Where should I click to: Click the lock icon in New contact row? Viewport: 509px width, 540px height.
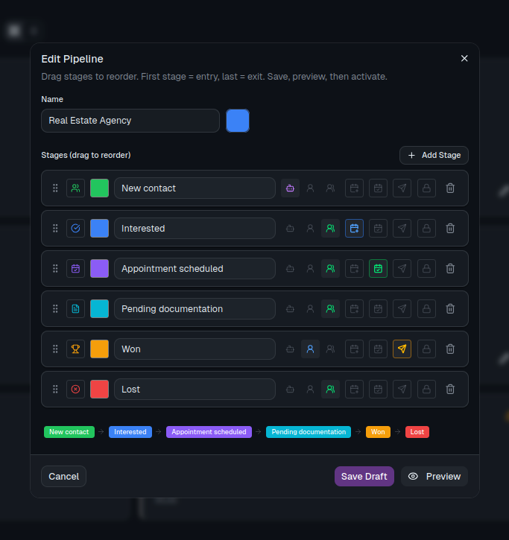tap(426, 188)
